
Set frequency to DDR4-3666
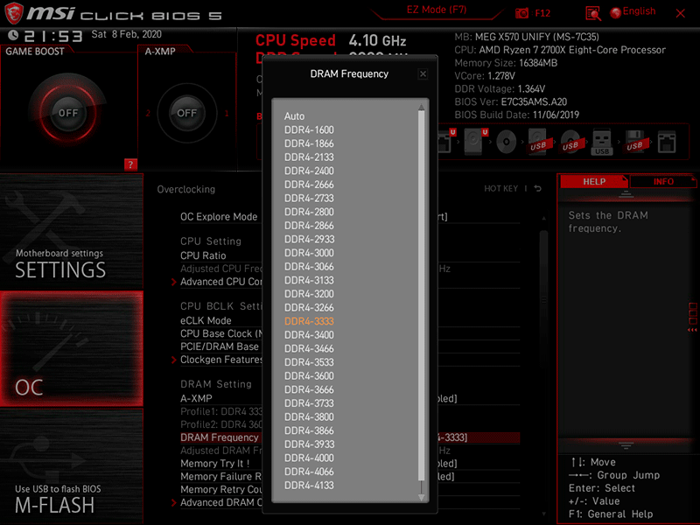pos(309,389)
